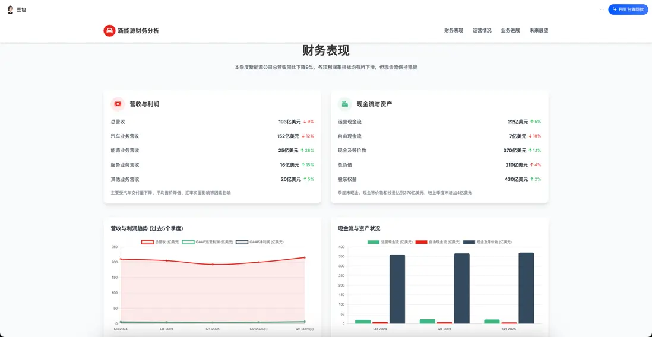Click the green up 2% indicator
Viewport: 652px width, 337px height.
[x=536, y=180]
